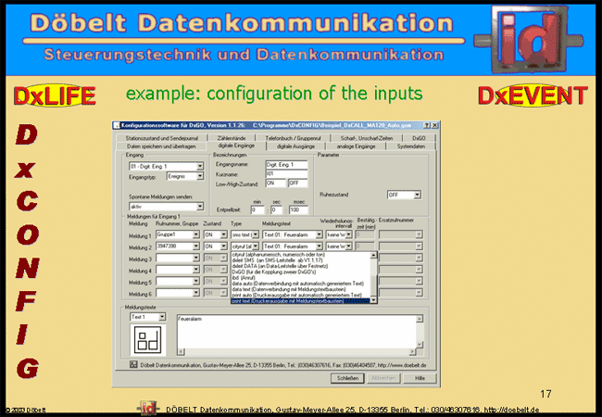Click the message text scroll-up arrow
The width and height of the screenshot is (602, 417).
(420, 319)
